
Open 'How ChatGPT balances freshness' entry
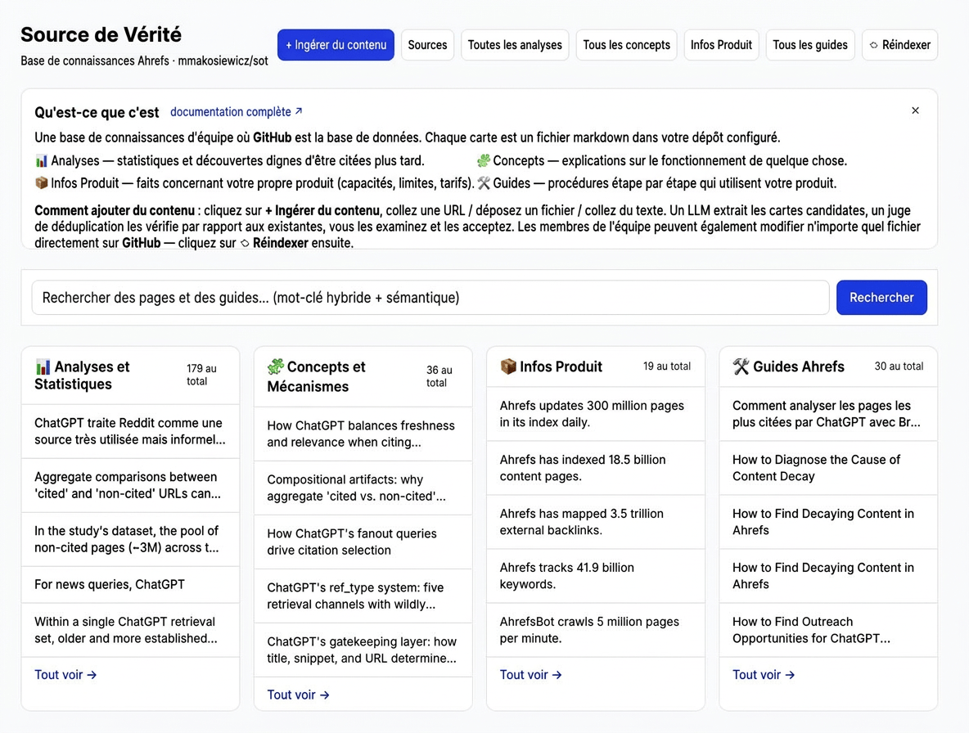tap(363, 434)
